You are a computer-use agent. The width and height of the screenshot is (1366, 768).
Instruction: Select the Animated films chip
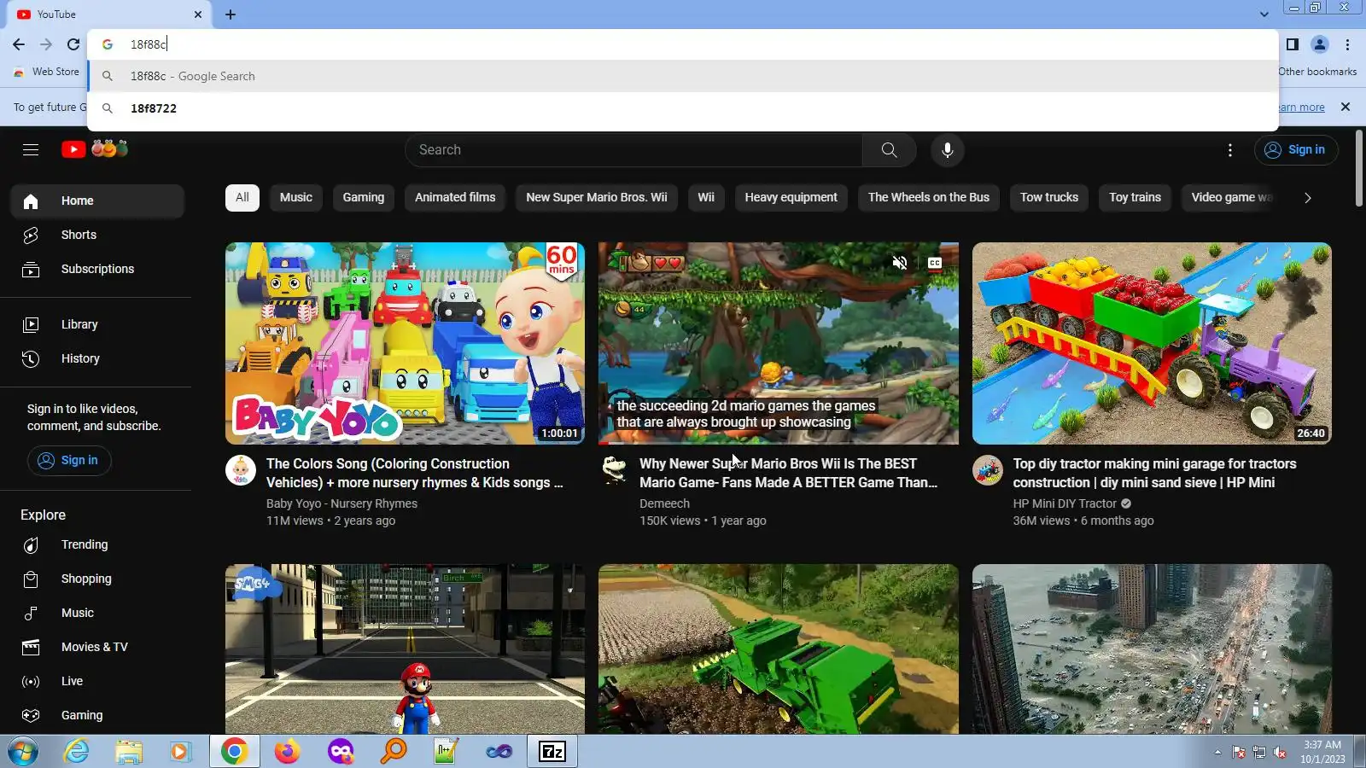pyautogui.click(x=455, y=197)
